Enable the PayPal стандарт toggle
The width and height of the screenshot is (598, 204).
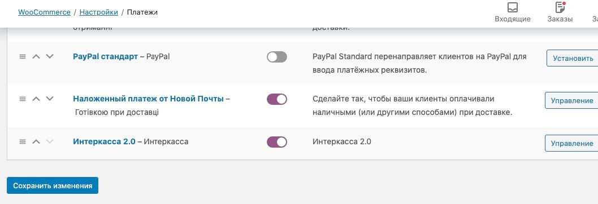coord(277,57)
